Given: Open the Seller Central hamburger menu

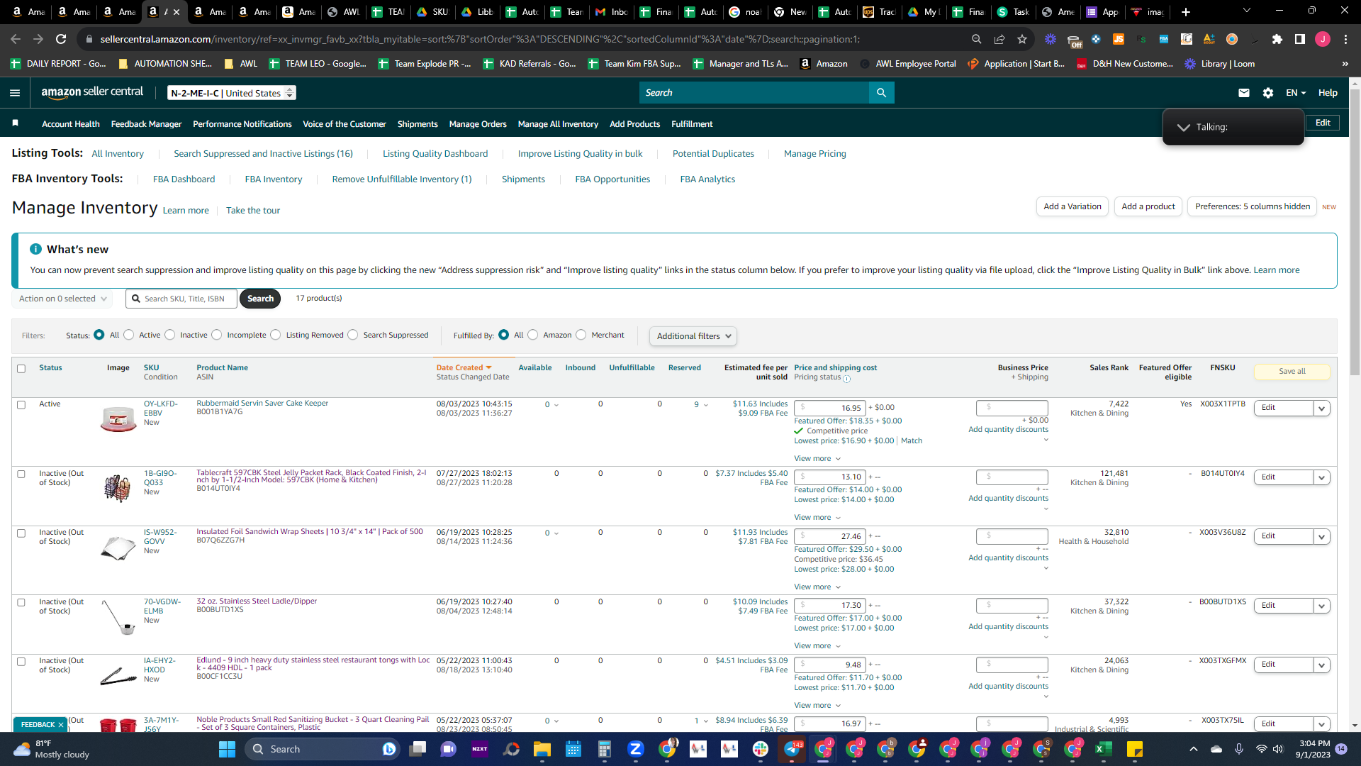Looking at the screenshot, I should click(x=15, y=93).
